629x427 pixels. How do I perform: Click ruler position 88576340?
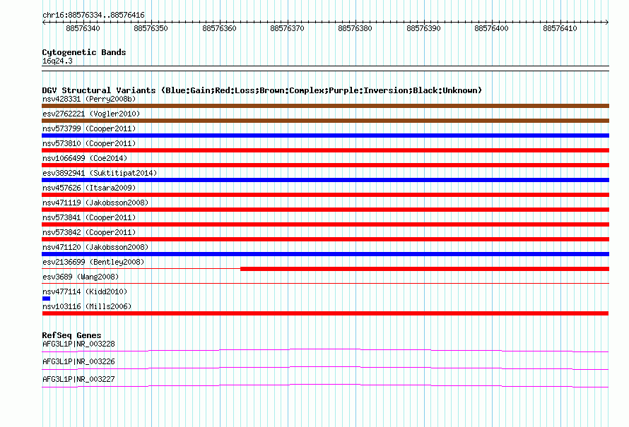click(x=83, y=28)
